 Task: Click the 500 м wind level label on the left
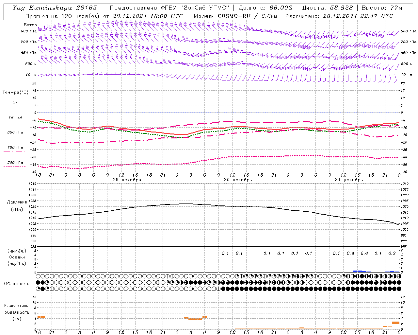point(31,64)
